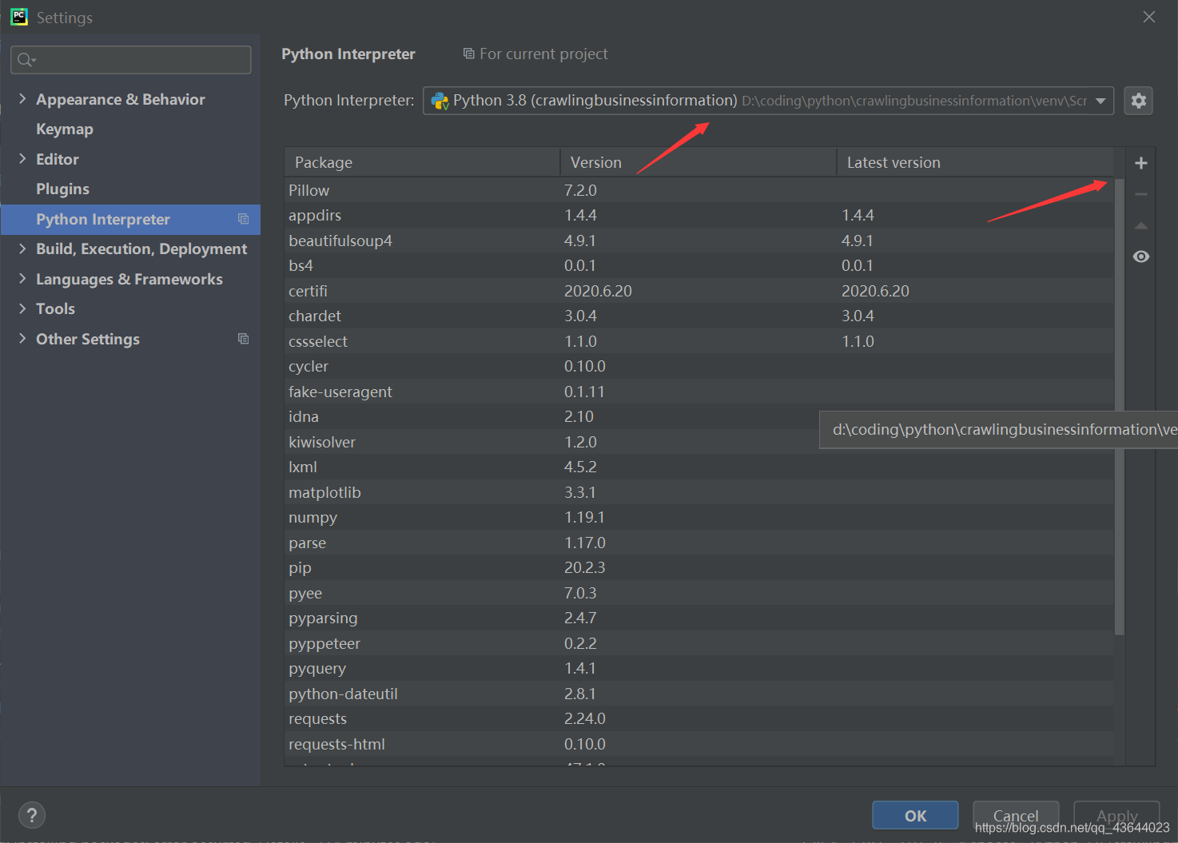Image resolution: width=1178 pixels, height=843 pixels.
Task: Select the bs4 package row
Action: click(x=698, y=266)
